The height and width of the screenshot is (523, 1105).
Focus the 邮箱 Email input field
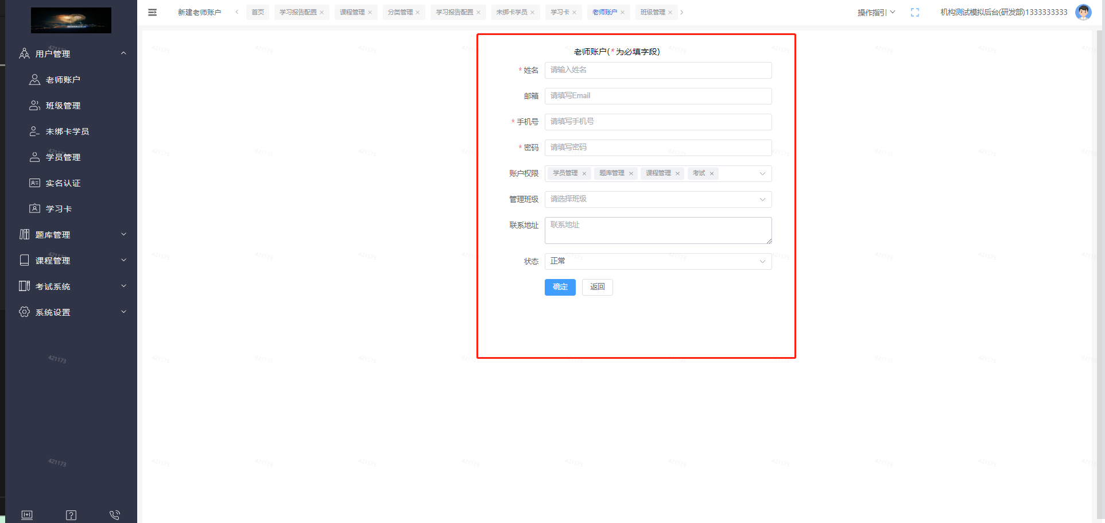pyautogui.click(x=658, y=96)
